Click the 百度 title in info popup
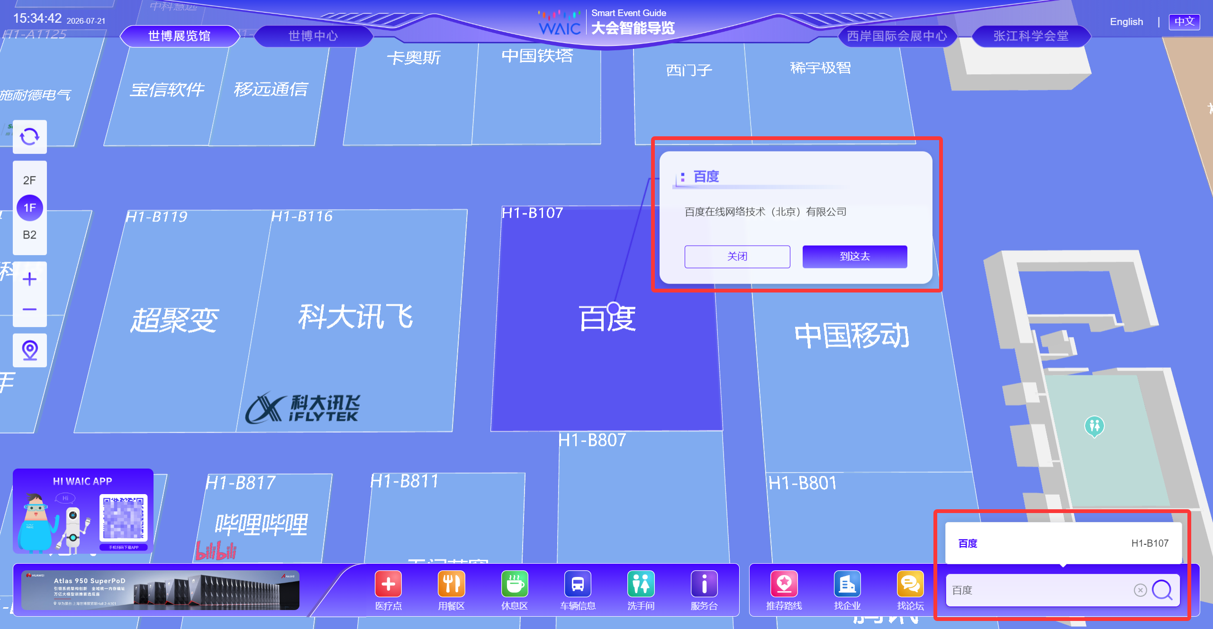Image resolution: width=1213 pixels, height=629 pixels. pyautogui.click(x=706, y=177)
